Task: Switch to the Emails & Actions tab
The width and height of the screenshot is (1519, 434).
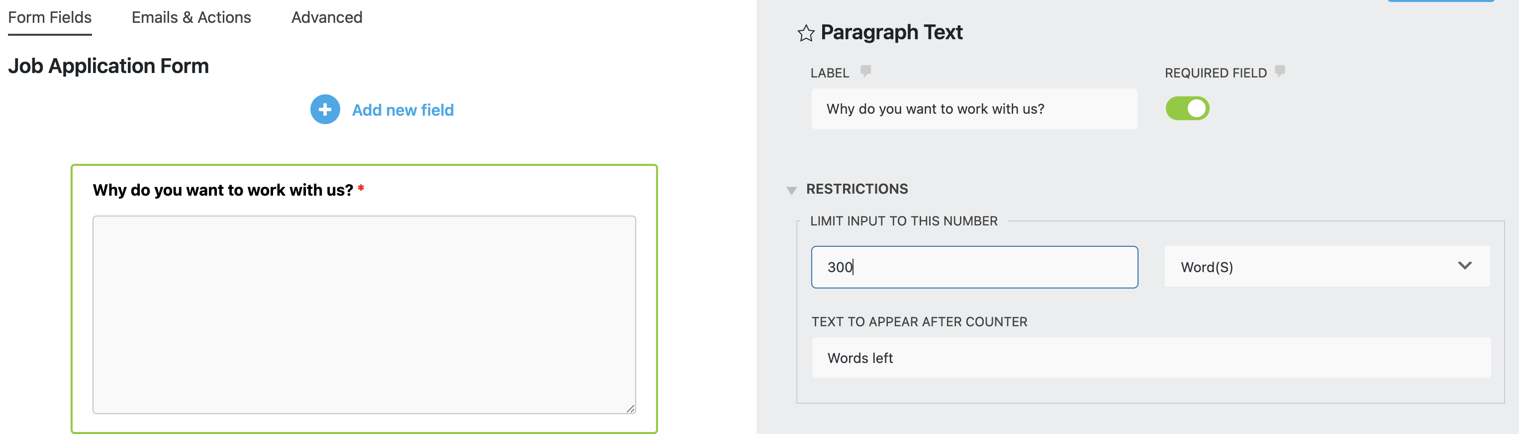Action: pos(191,17)
